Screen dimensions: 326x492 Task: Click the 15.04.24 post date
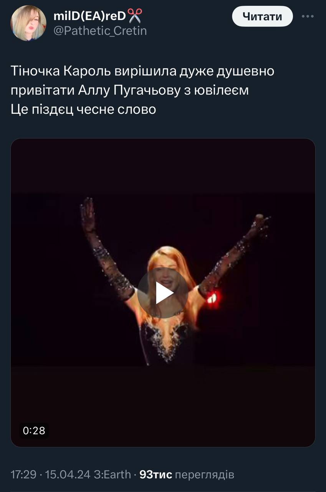tap(68, 475)
